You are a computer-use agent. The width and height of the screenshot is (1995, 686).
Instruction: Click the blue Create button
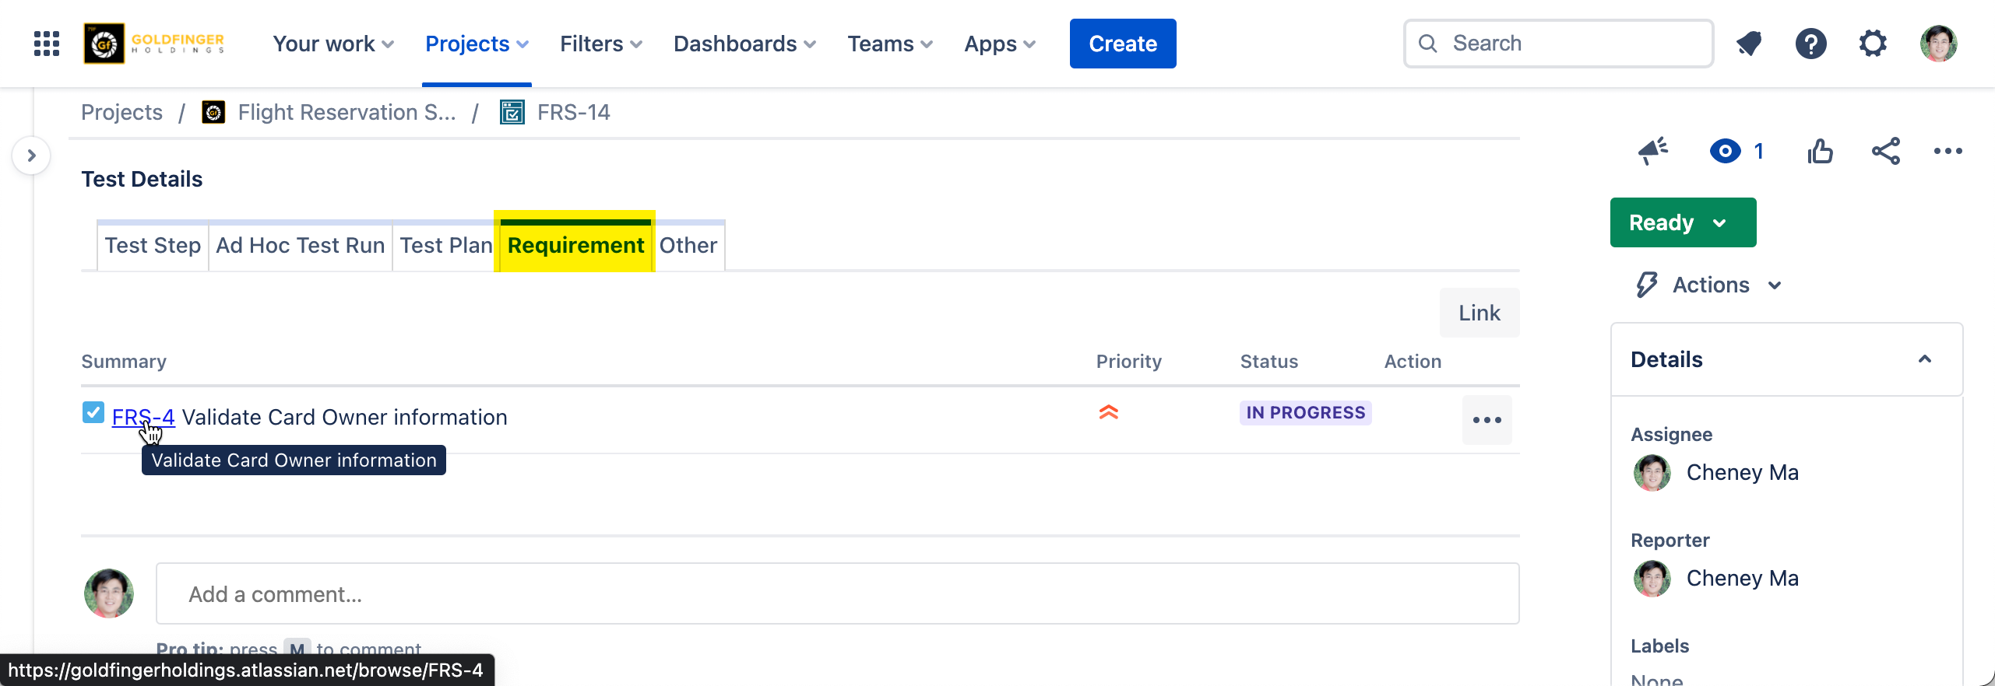(1122, 44)
